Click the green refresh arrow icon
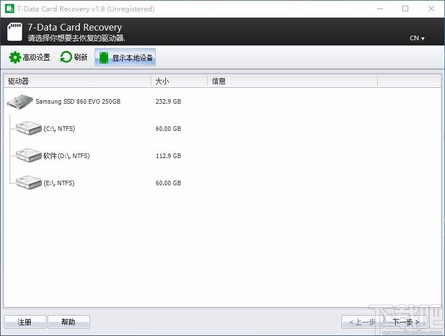The image size is (445, 336). click(66, 57)
